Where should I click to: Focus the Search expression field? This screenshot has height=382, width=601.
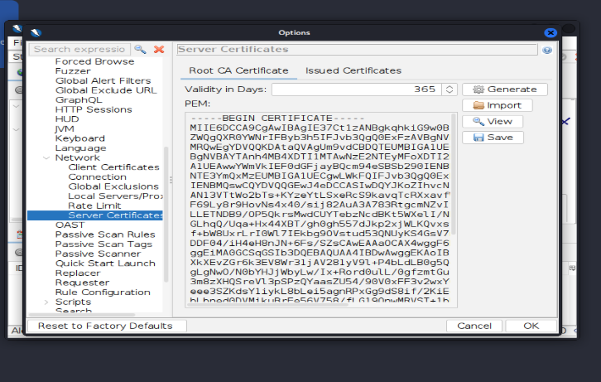80,50
